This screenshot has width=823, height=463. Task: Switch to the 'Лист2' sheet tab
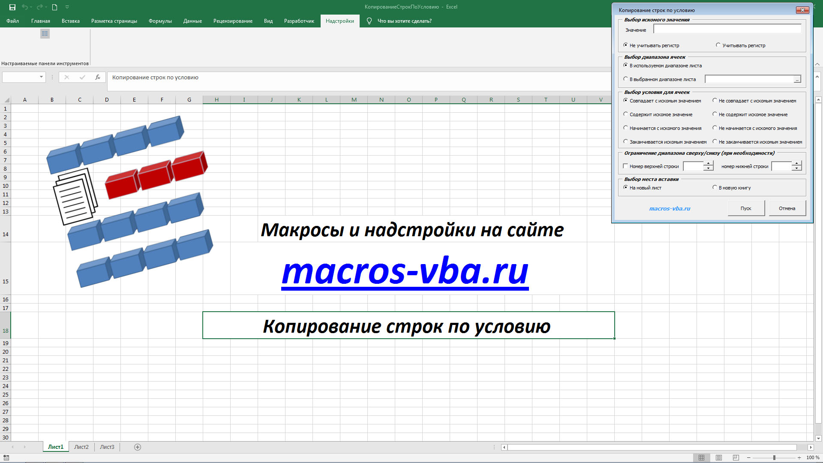[81, 447]
